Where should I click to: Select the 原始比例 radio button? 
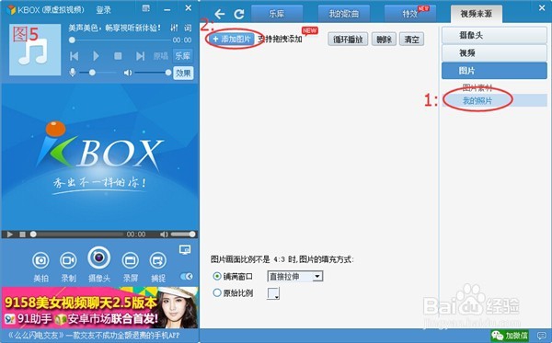[217, 292]
